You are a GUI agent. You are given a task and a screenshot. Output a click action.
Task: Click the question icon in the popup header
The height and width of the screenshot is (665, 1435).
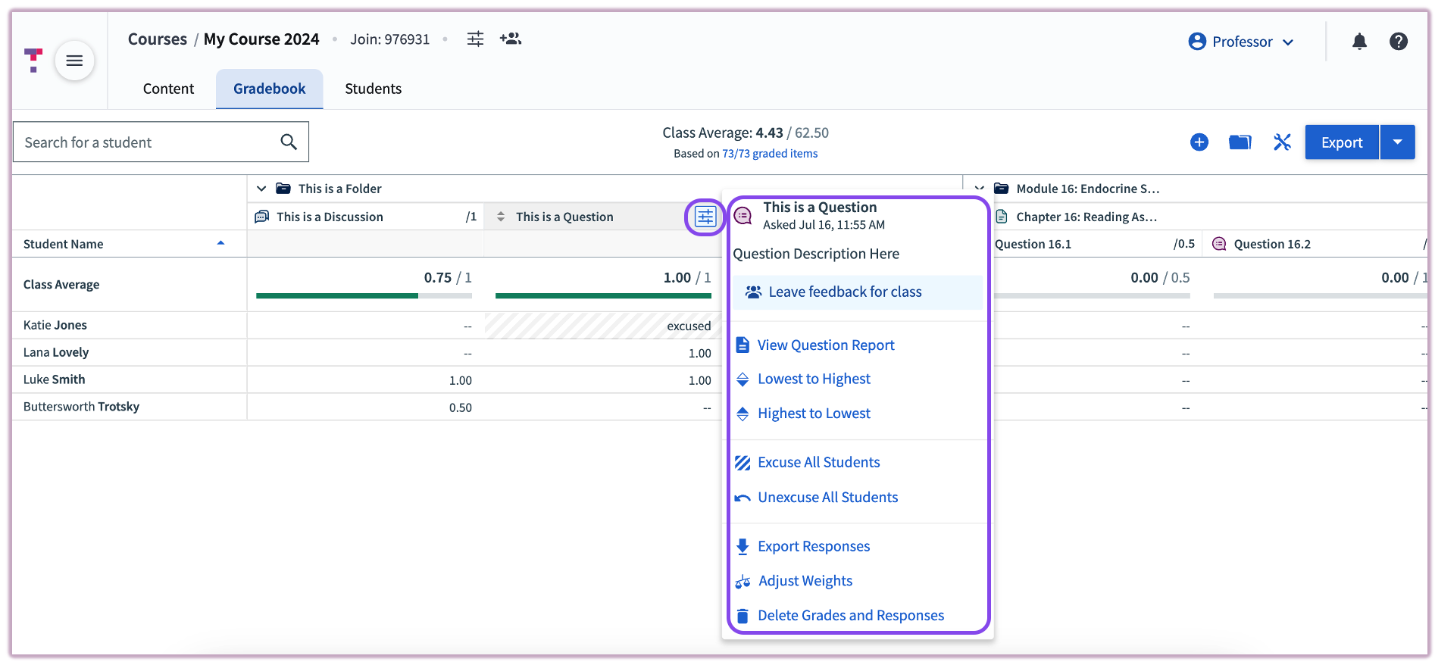pos(743,216)
